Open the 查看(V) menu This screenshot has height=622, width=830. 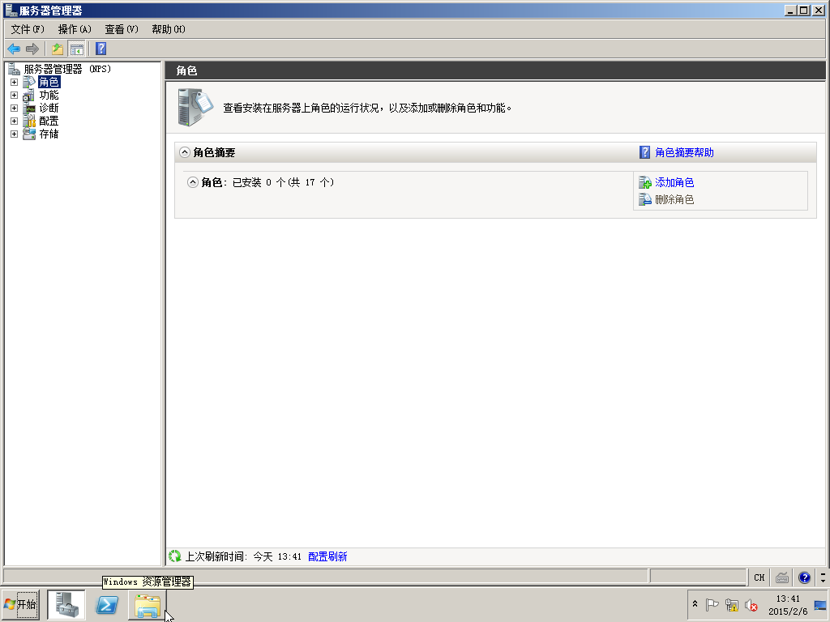point(122,30)
